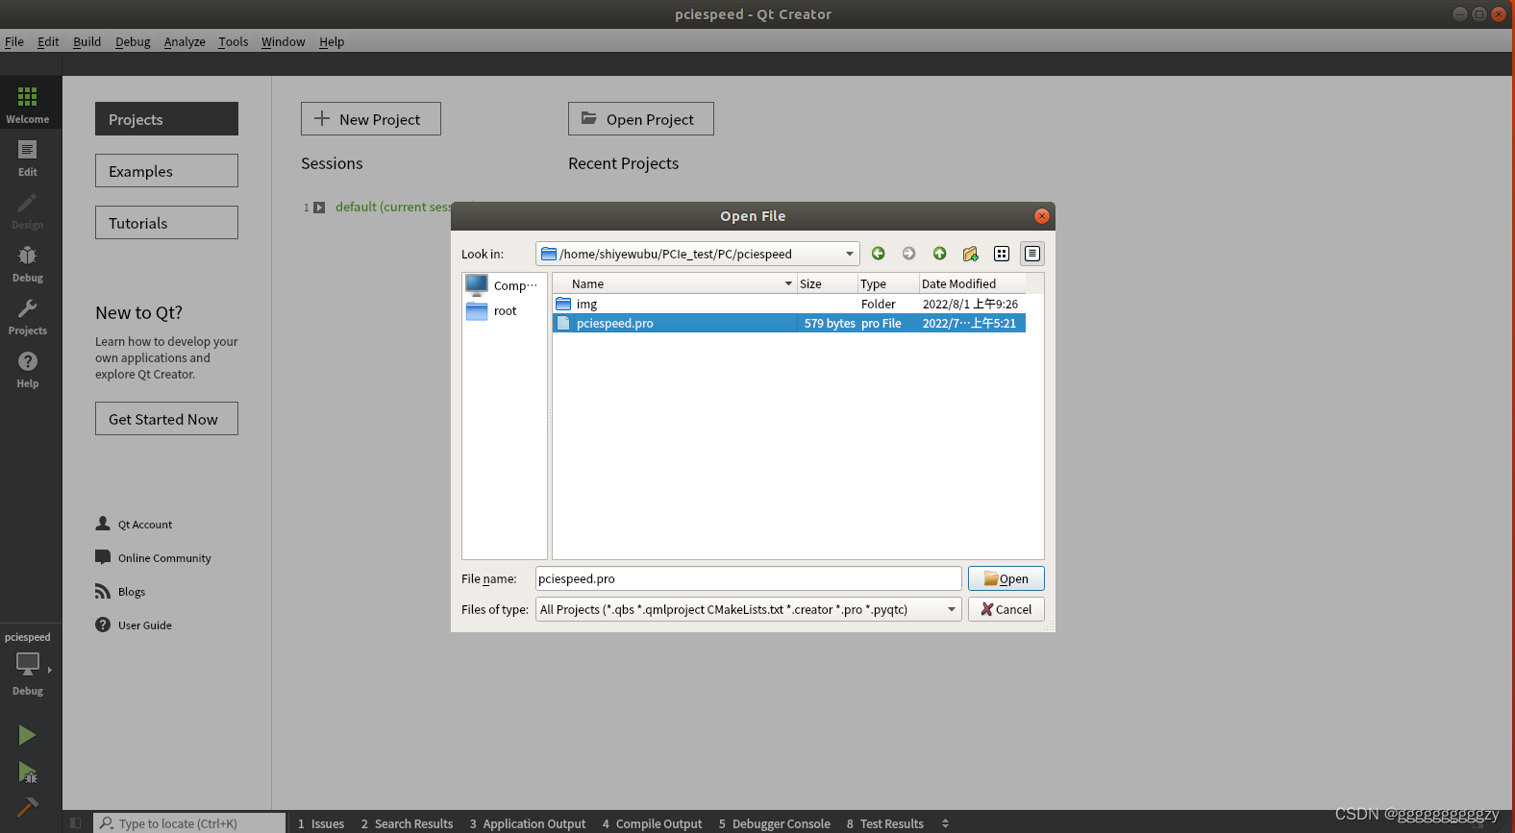Open Test Results pane

pos(884,823)
